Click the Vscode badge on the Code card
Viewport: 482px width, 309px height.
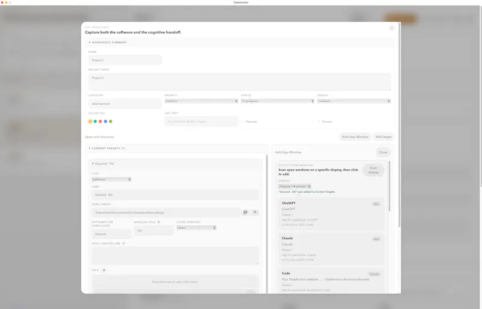[x=374, y=274]
